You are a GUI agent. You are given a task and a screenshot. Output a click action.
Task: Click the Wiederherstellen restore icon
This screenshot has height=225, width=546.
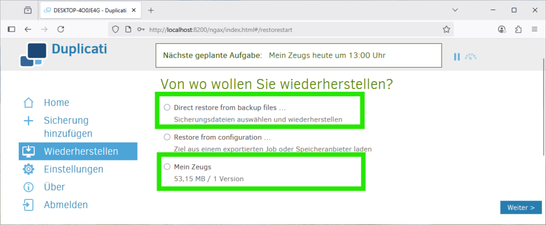[x=28, y=151]
